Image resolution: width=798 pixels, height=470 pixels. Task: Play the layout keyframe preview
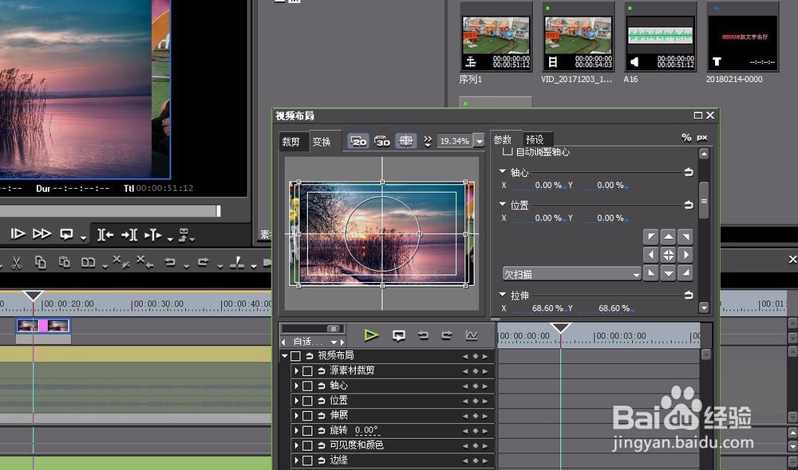(x=372, y=335)
